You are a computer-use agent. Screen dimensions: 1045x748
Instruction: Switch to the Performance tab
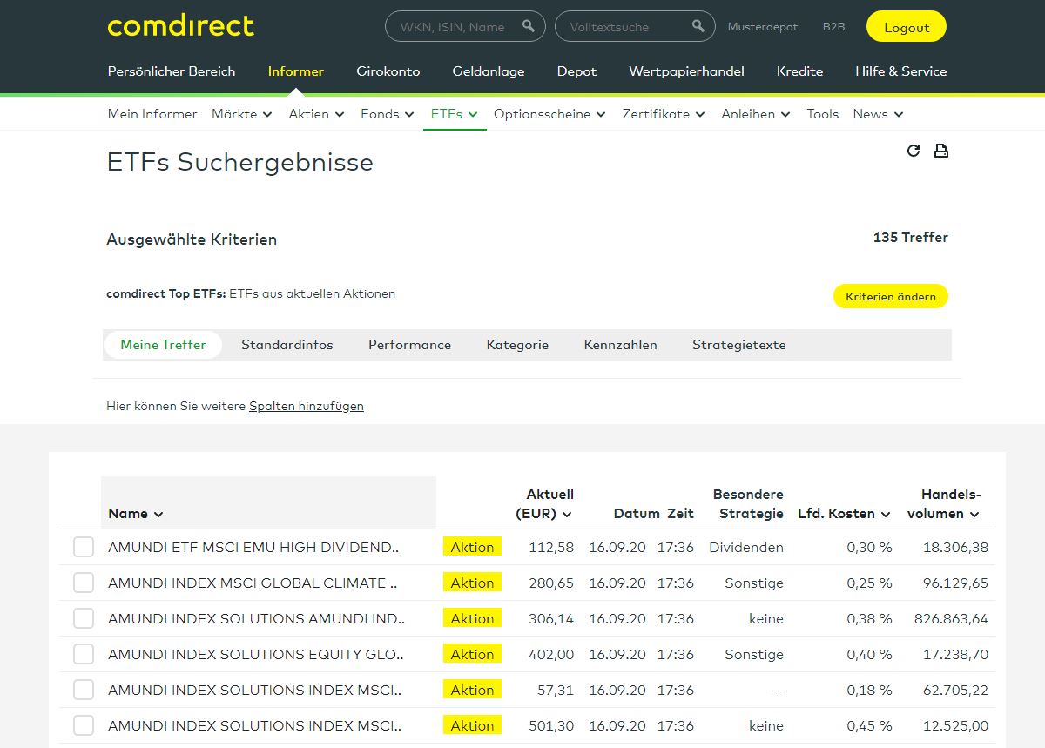tap(409, 345)
